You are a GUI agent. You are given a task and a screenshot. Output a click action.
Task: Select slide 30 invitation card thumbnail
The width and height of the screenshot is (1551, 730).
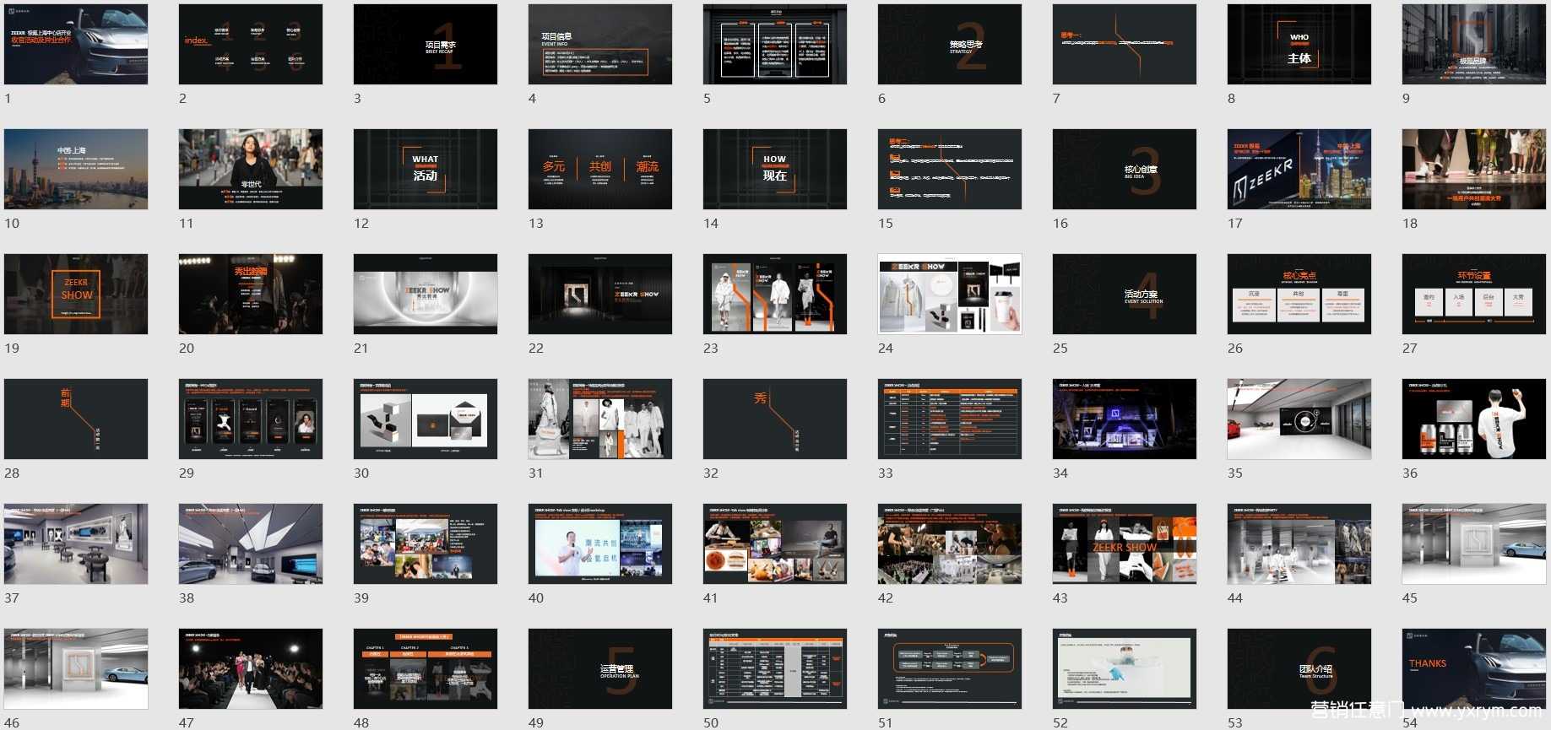click(426, 419)
